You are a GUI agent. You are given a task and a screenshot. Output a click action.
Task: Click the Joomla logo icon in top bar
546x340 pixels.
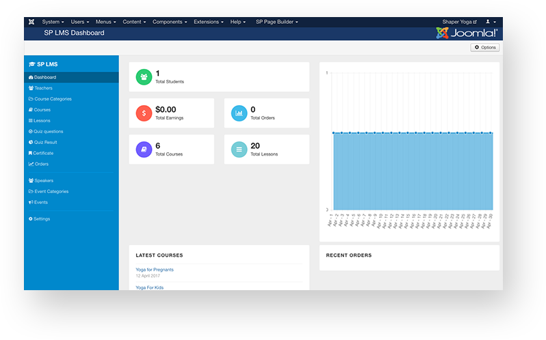31,22
